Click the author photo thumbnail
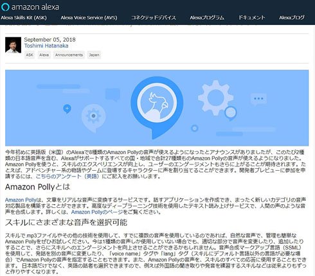The width and height of the screenshot is (315, 276). pos(14,45)
